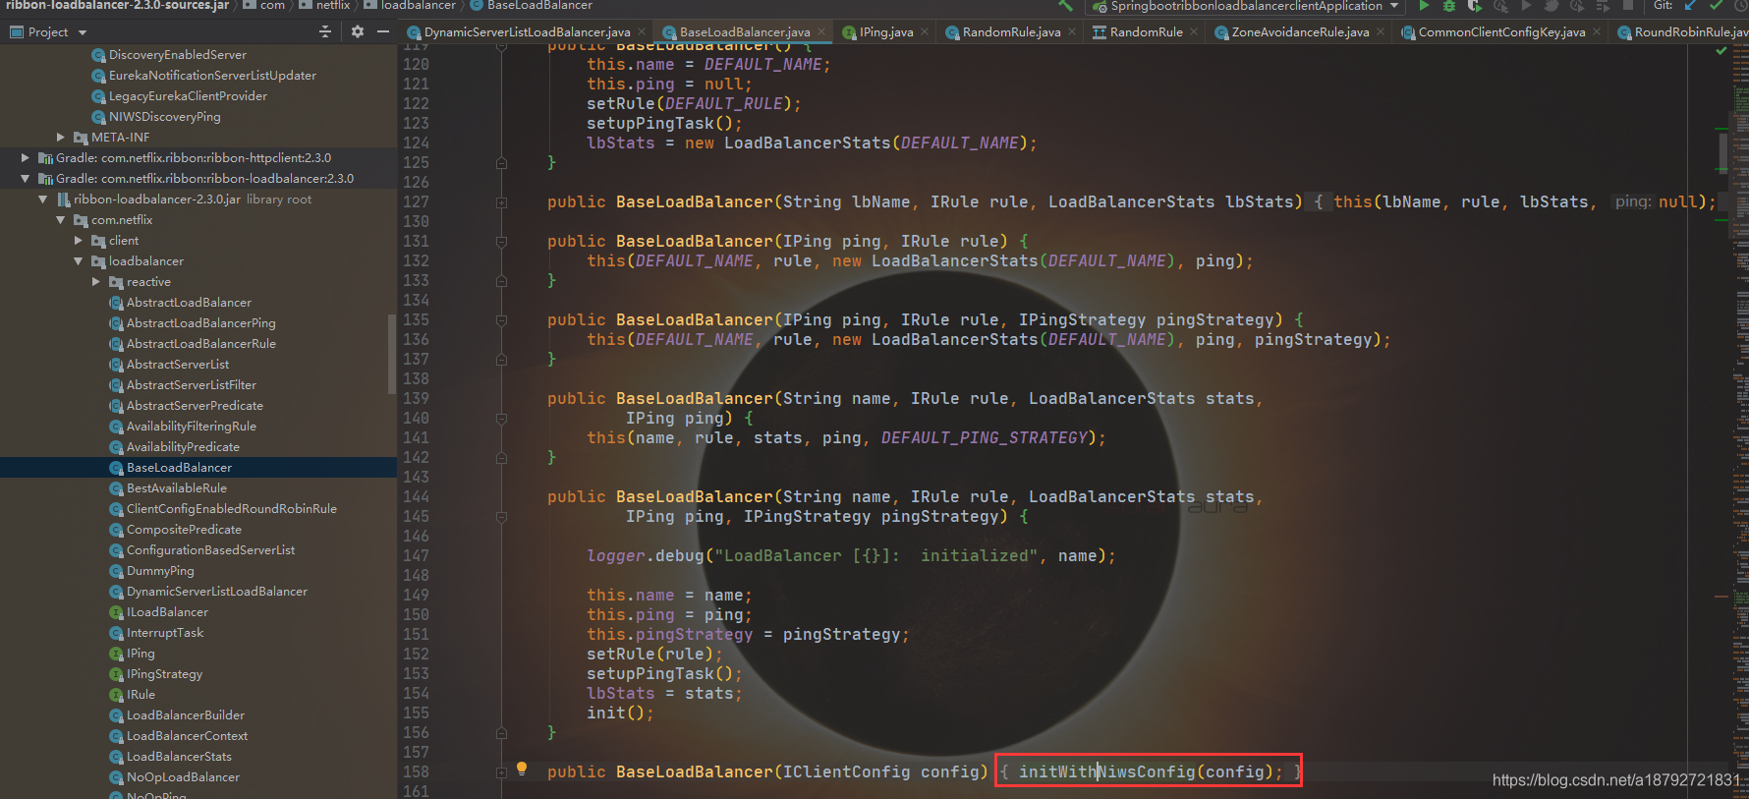This screenshot has width=1749, height=799.
Task: Update project via Git blue arrow
Action: [x=1690, y=6]
